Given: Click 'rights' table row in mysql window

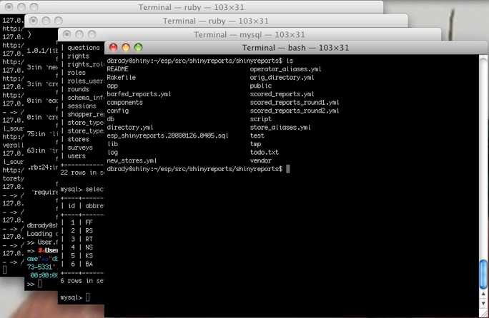Looking at the screenshot, I should point(78,56).
